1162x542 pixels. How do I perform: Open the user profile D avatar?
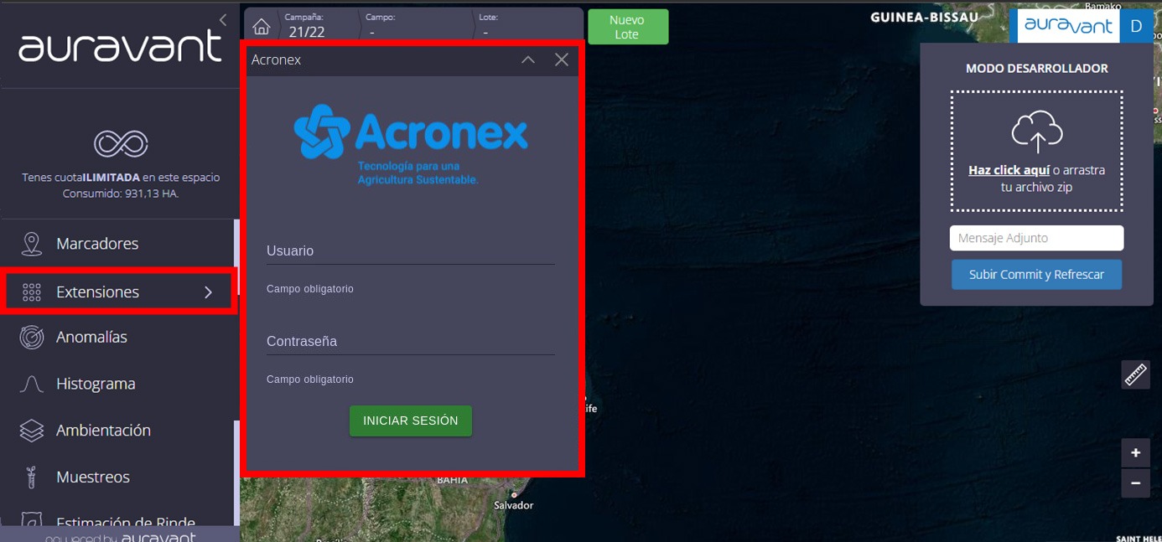tap(1136, 26)
